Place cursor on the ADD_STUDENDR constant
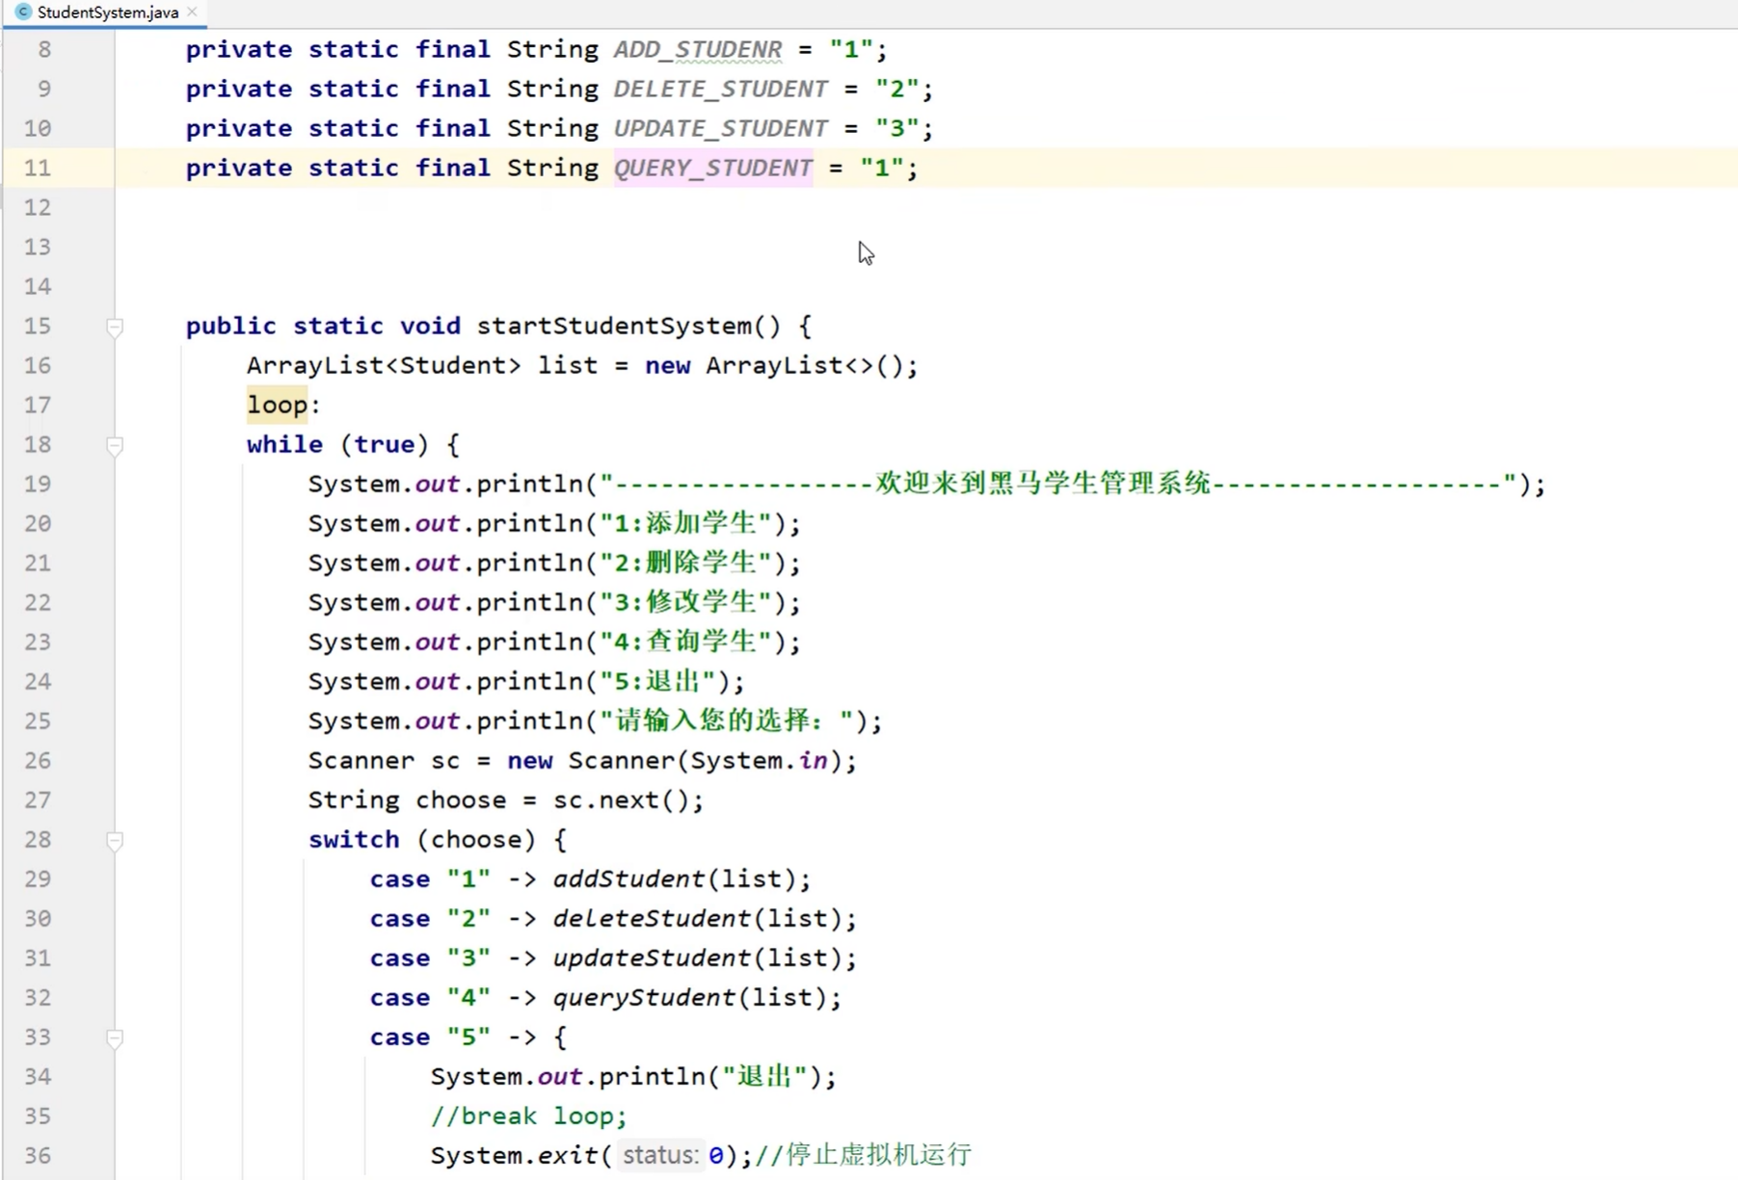The width and height of the screenshot is (1738, 1180). click(696, 49)
